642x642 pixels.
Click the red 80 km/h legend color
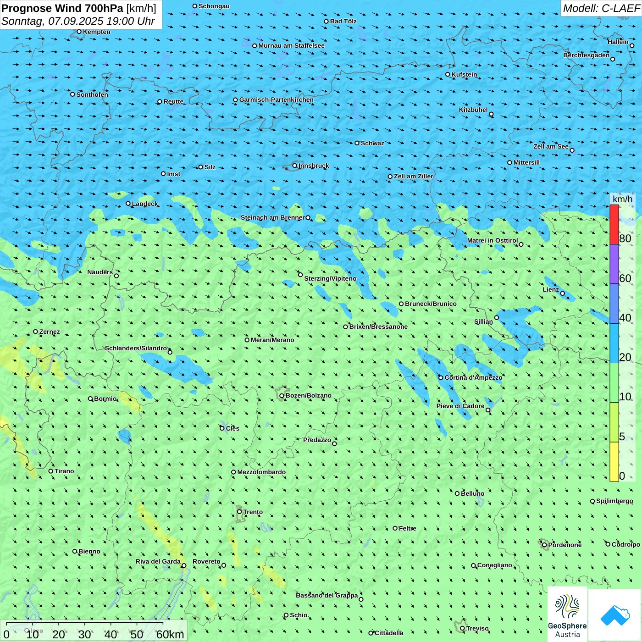click(614, 224)
